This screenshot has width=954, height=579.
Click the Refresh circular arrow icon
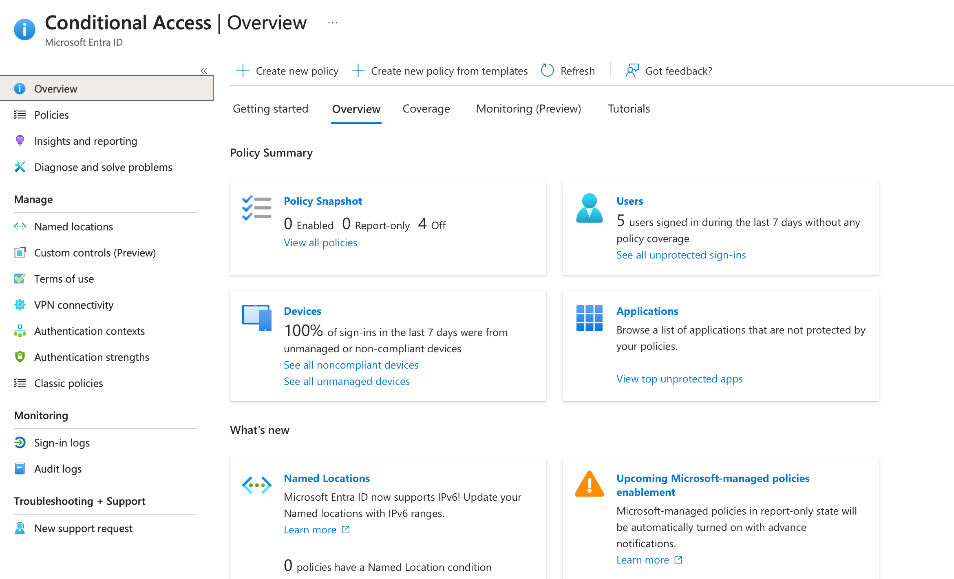(x=547, y=71)
